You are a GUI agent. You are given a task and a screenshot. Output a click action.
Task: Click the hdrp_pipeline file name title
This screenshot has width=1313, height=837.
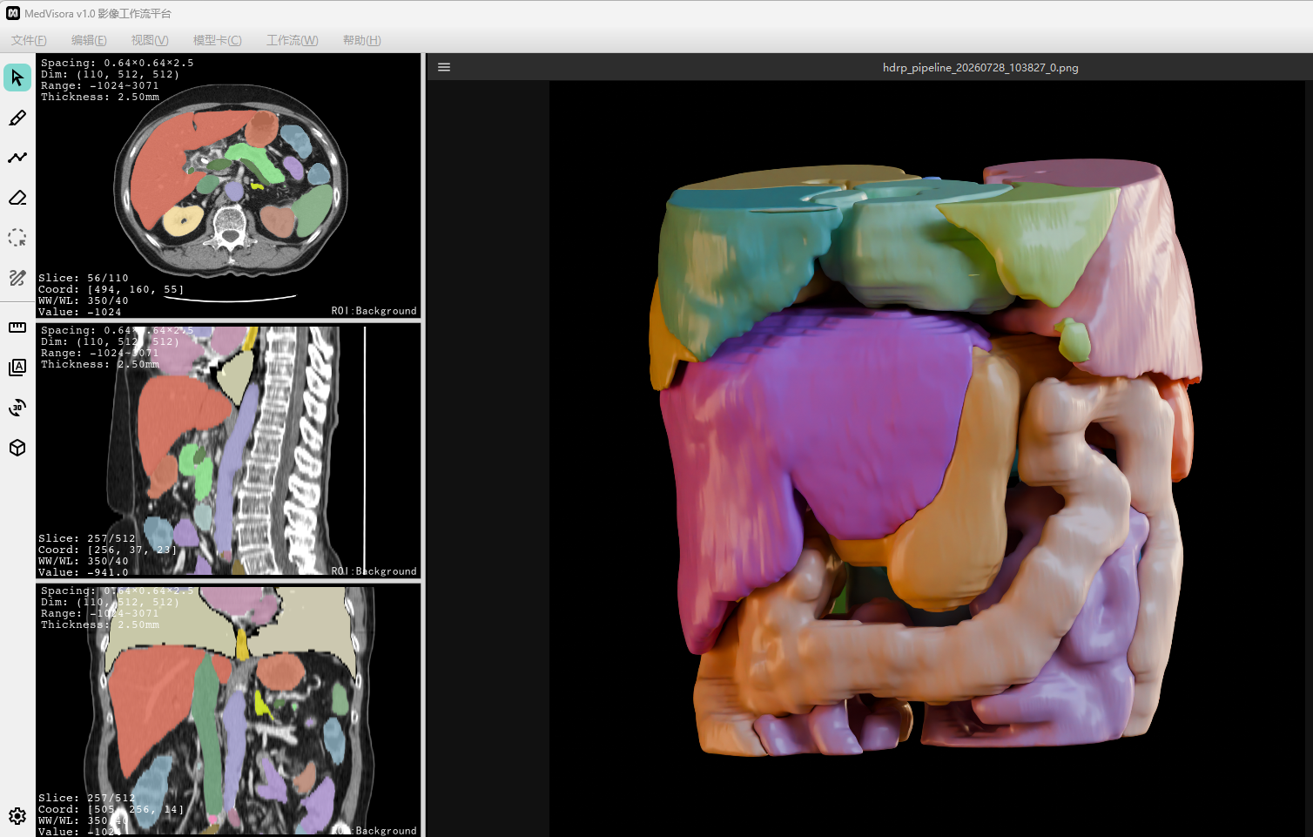(980, 67)
